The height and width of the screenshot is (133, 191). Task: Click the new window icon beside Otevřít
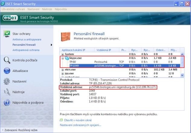(x=61, y=120)
